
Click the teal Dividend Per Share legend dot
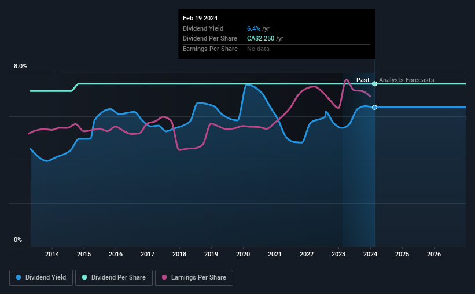point(84,277)
